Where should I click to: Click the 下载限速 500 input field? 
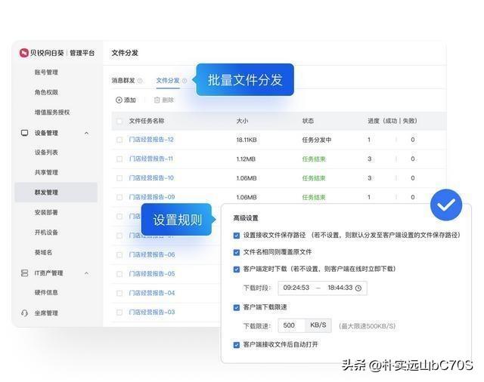coord(292,325)
